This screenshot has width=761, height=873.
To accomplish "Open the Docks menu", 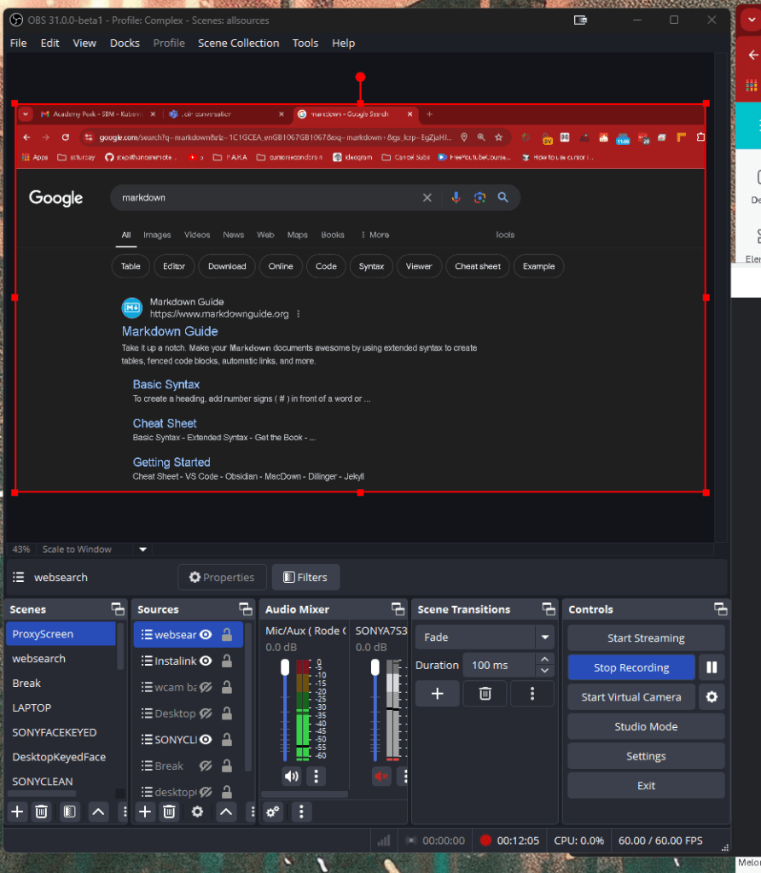I will [x=125, y=43].
